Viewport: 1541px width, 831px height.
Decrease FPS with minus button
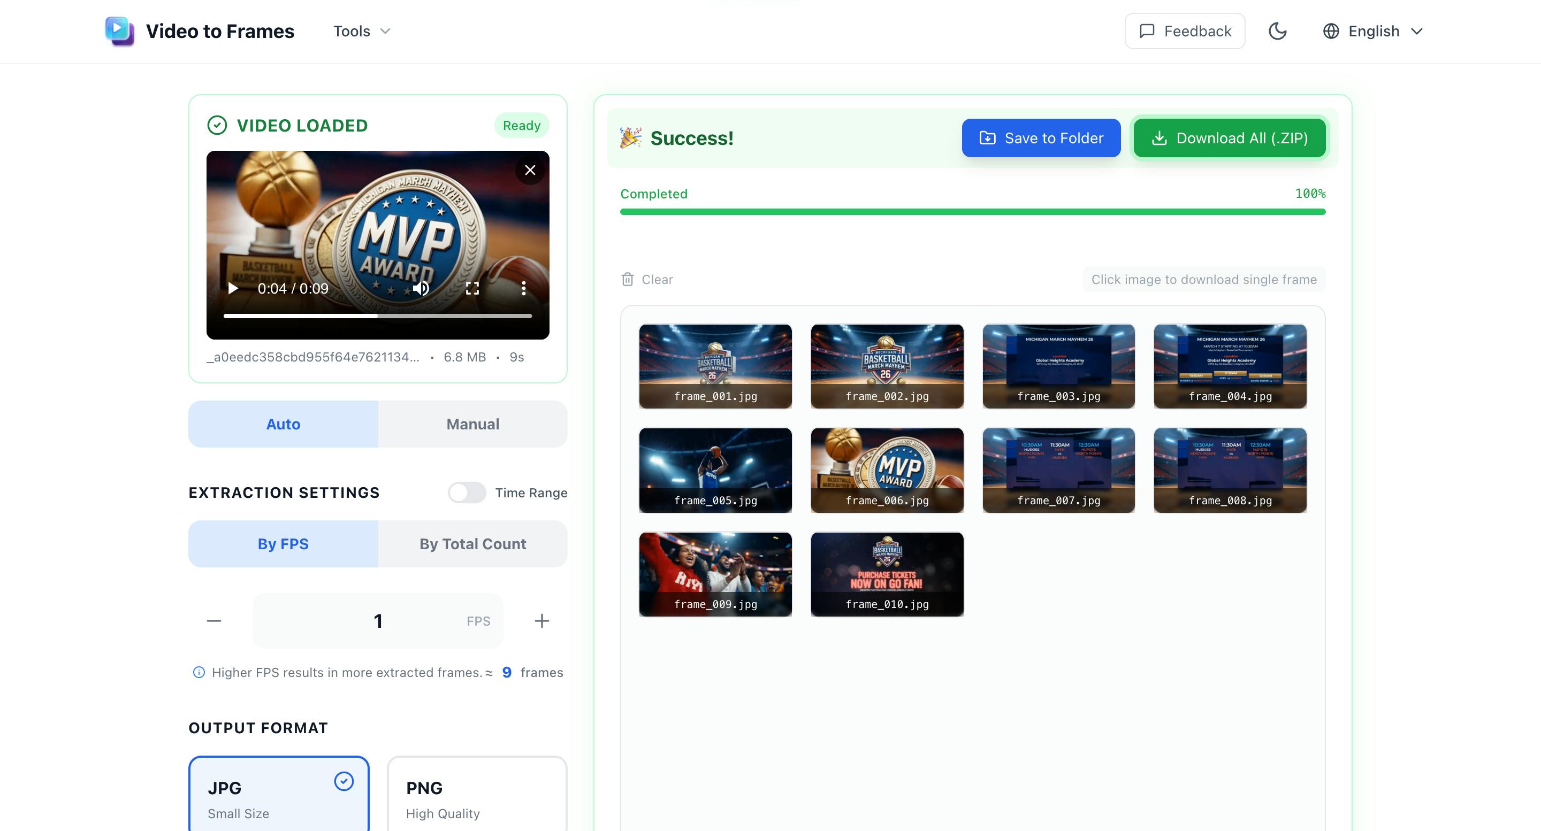click(x=214, y=620)
